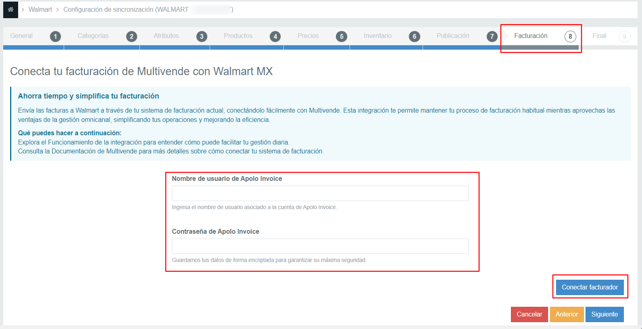Image resolution: width=642 pixels, height=329 pixels.
Task: Click step number 7 badge
Action: click(x=492, y=37)
